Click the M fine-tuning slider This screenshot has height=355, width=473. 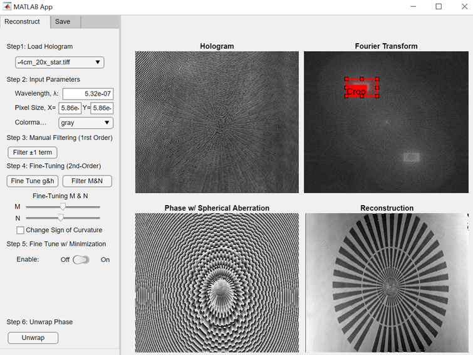(x=63, y=206)
